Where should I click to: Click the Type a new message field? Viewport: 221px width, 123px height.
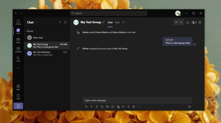[137, 100]
